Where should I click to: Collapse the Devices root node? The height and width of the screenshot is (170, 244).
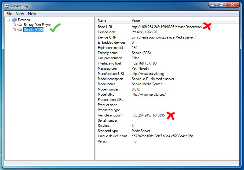coord(8,20)
